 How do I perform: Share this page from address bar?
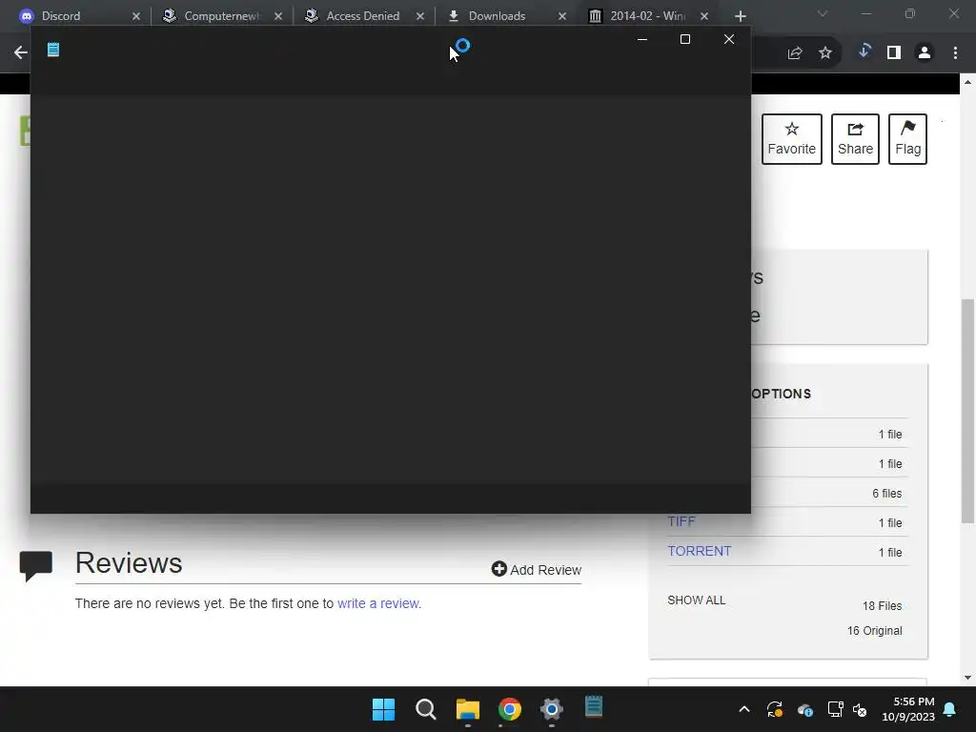pyautogui.click(x=794, y=53)
